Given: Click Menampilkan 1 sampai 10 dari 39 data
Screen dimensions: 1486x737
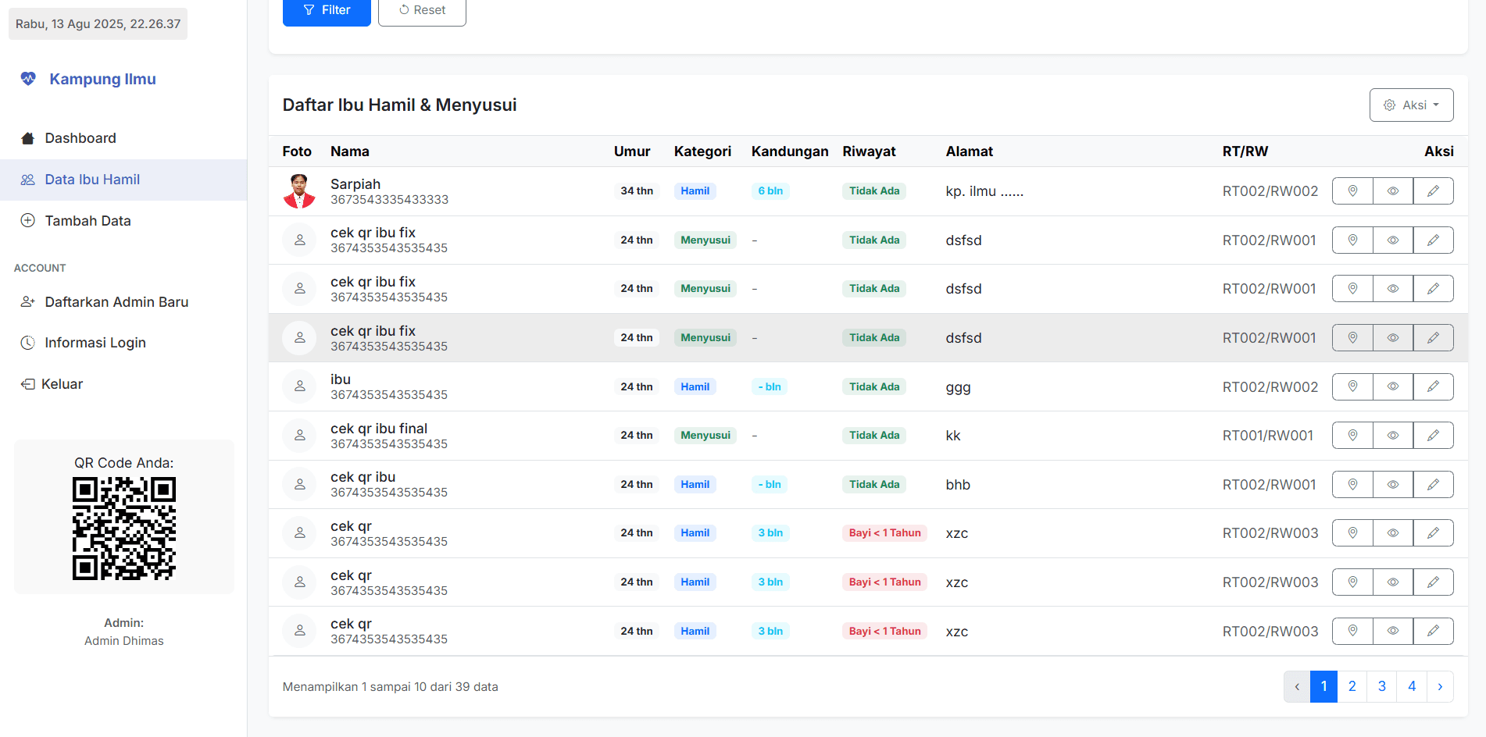Looking at the screenshot, I should [x=391, y=687].
